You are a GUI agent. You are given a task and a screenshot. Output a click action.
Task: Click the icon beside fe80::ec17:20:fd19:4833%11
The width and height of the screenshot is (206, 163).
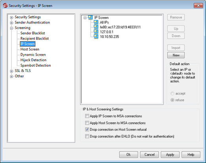coord(96,27)
